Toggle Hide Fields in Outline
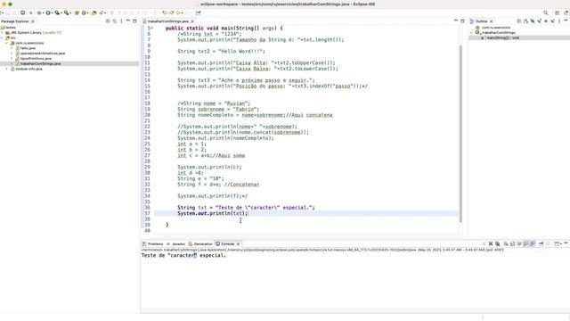The width and height of the screenshot is (570, 321). tap(533, 21)
